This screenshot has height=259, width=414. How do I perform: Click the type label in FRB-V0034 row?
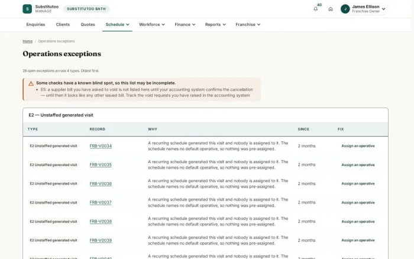coord(53,145)
